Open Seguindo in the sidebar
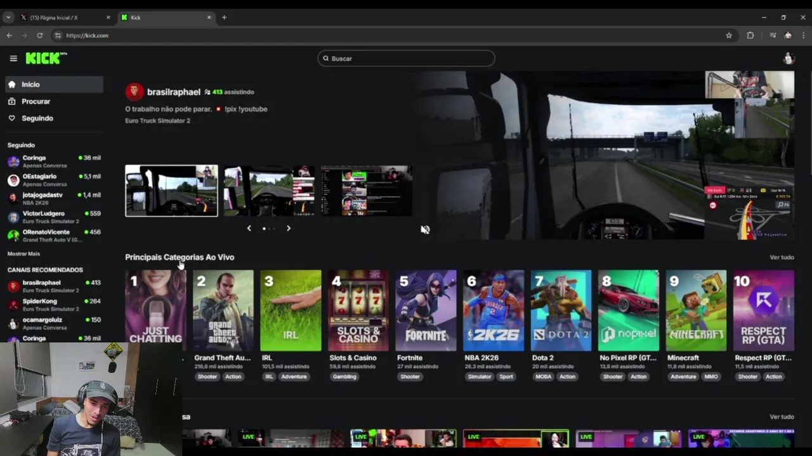812x456 pixels. 54,118
